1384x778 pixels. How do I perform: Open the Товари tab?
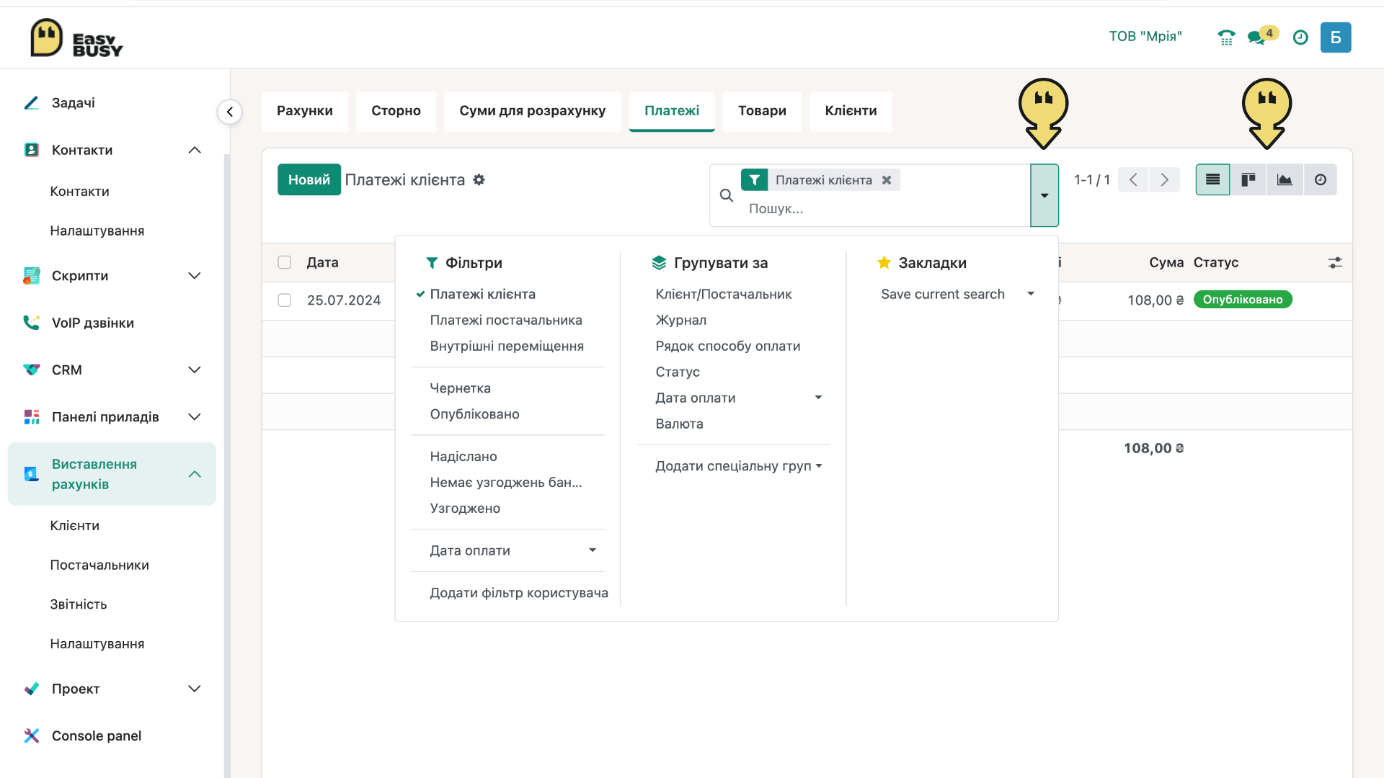tap(762, 111)
